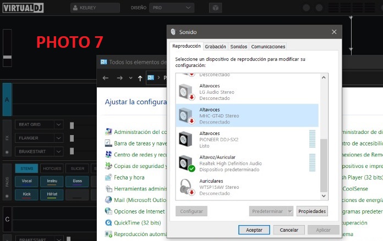Toggle the Instru stem pad
Screen dimensions: 383x241
point(52,181)
